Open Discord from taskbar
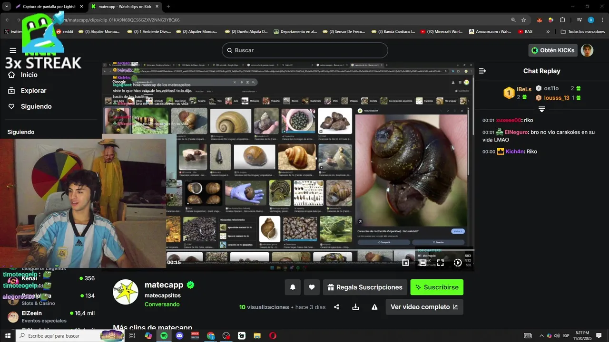 (x=179, y=336)
